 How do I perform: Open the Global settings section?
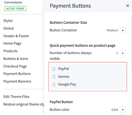[x=8, y=28]
